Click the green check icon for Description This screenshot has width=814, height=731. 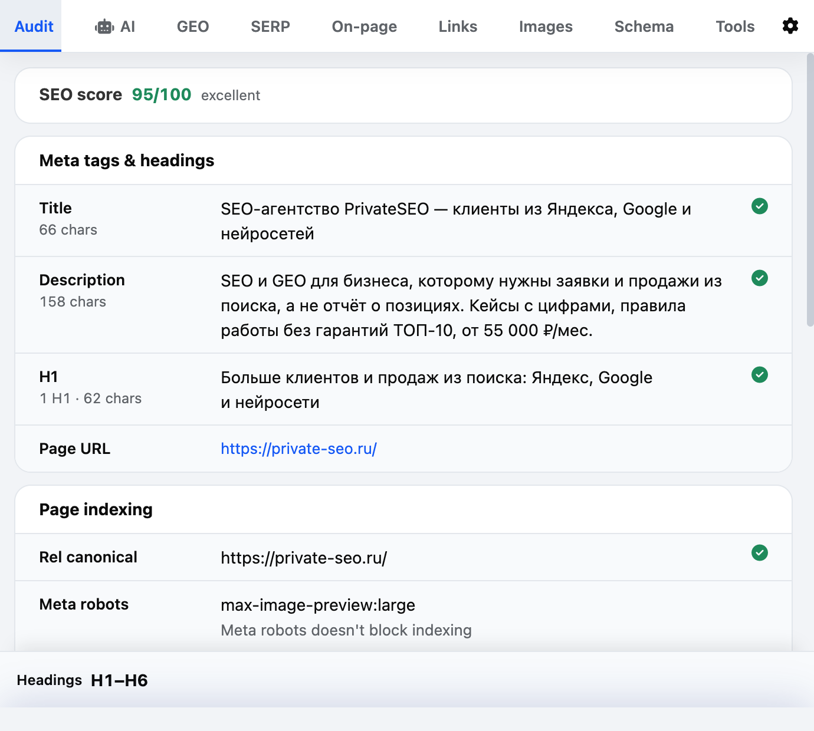[x=760, y=278]
